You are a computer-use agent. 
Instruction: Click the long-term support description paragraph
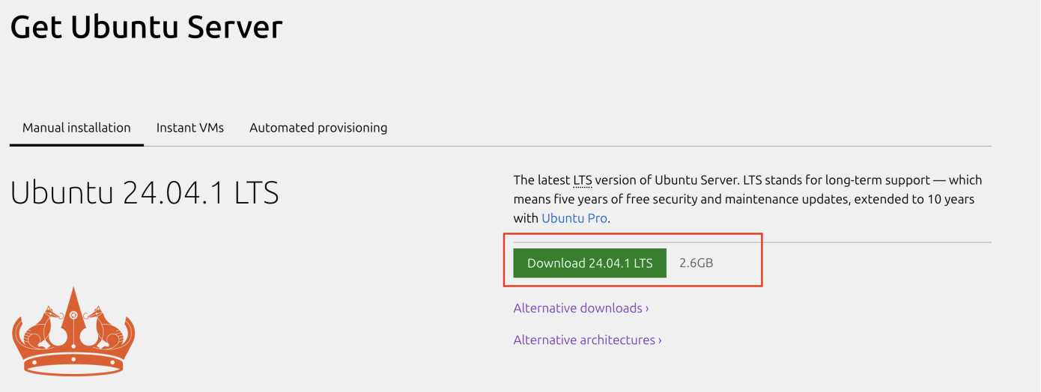[747, 199]
